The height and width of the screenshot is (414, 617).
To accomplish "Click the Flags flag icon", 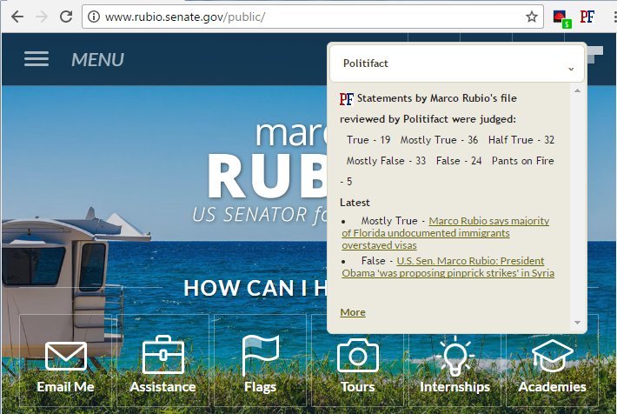I will pyautogui.click(x=260, y=355).
